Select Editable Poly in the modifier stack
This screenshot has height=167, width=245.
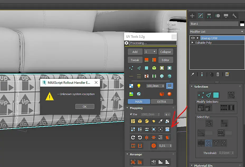[x=203, y=43]
